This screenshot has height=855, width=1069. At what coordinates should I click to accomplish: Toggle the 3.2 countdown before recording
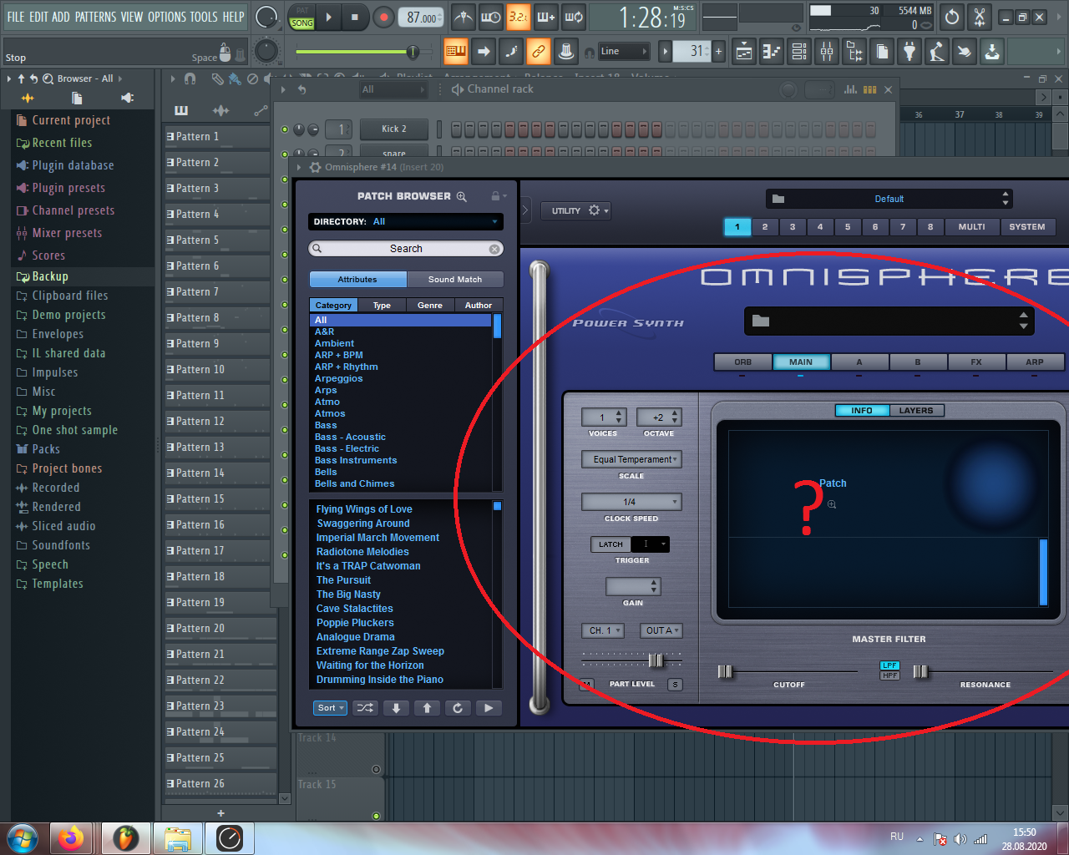(x=518, y=17)
